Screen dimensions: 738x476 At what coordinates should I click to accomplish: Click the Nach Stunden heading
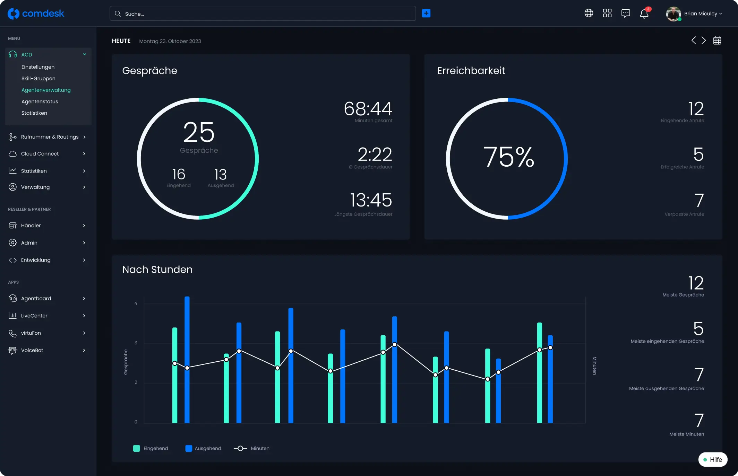point(157,270)
